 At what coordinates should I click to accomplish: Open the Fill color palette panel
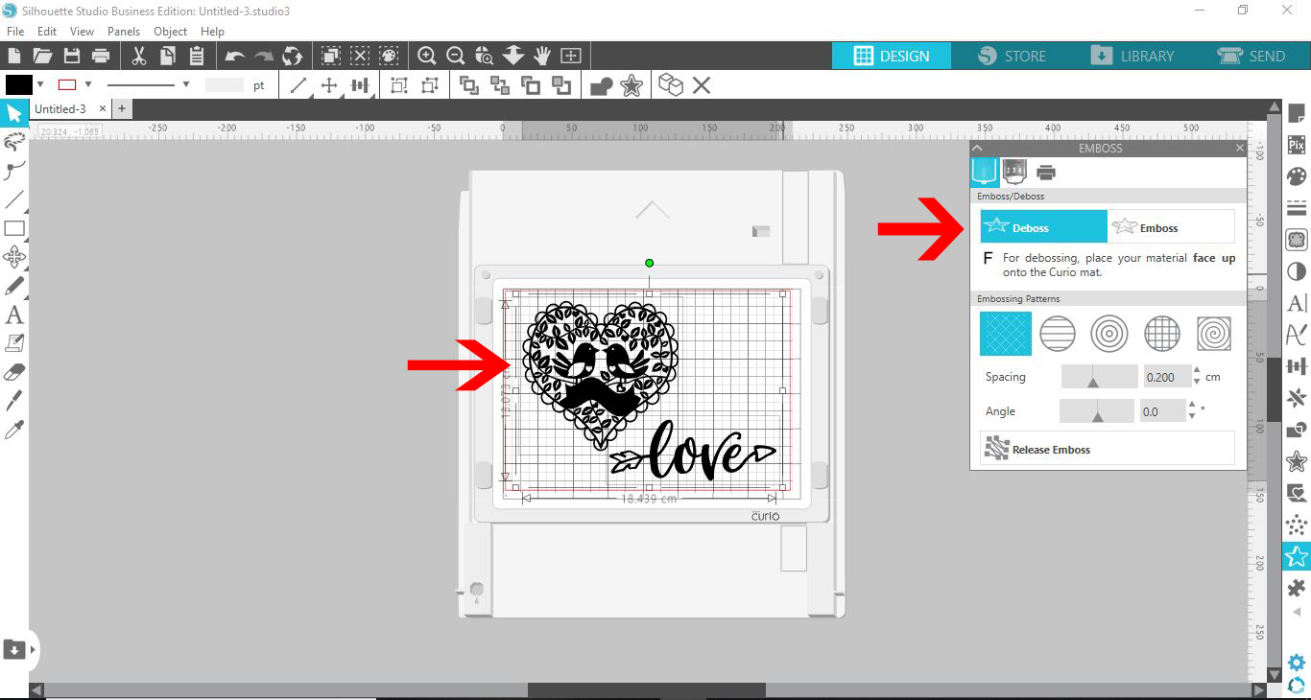(x=1297, y=177)
